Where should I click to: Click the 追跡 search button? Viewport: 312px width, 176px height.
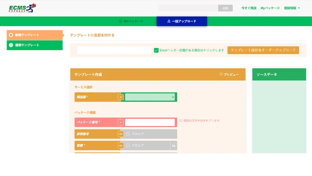225,8
